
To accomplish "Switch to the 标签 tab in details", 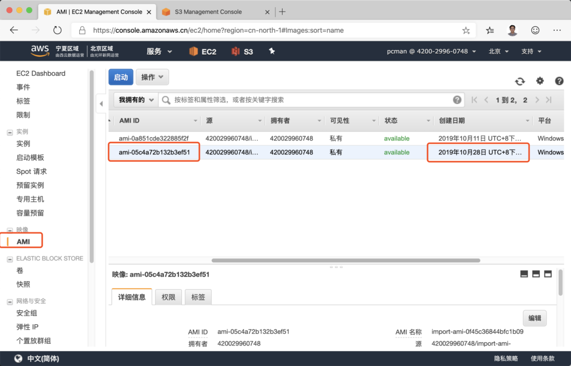I will 198,297.
